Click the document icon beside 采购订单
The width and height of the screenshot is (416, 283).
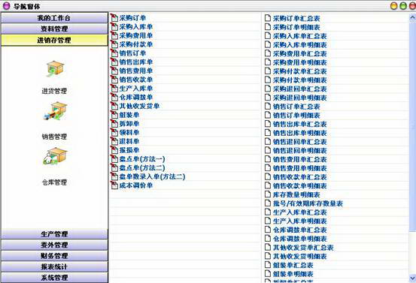click(x=114, y=18)
